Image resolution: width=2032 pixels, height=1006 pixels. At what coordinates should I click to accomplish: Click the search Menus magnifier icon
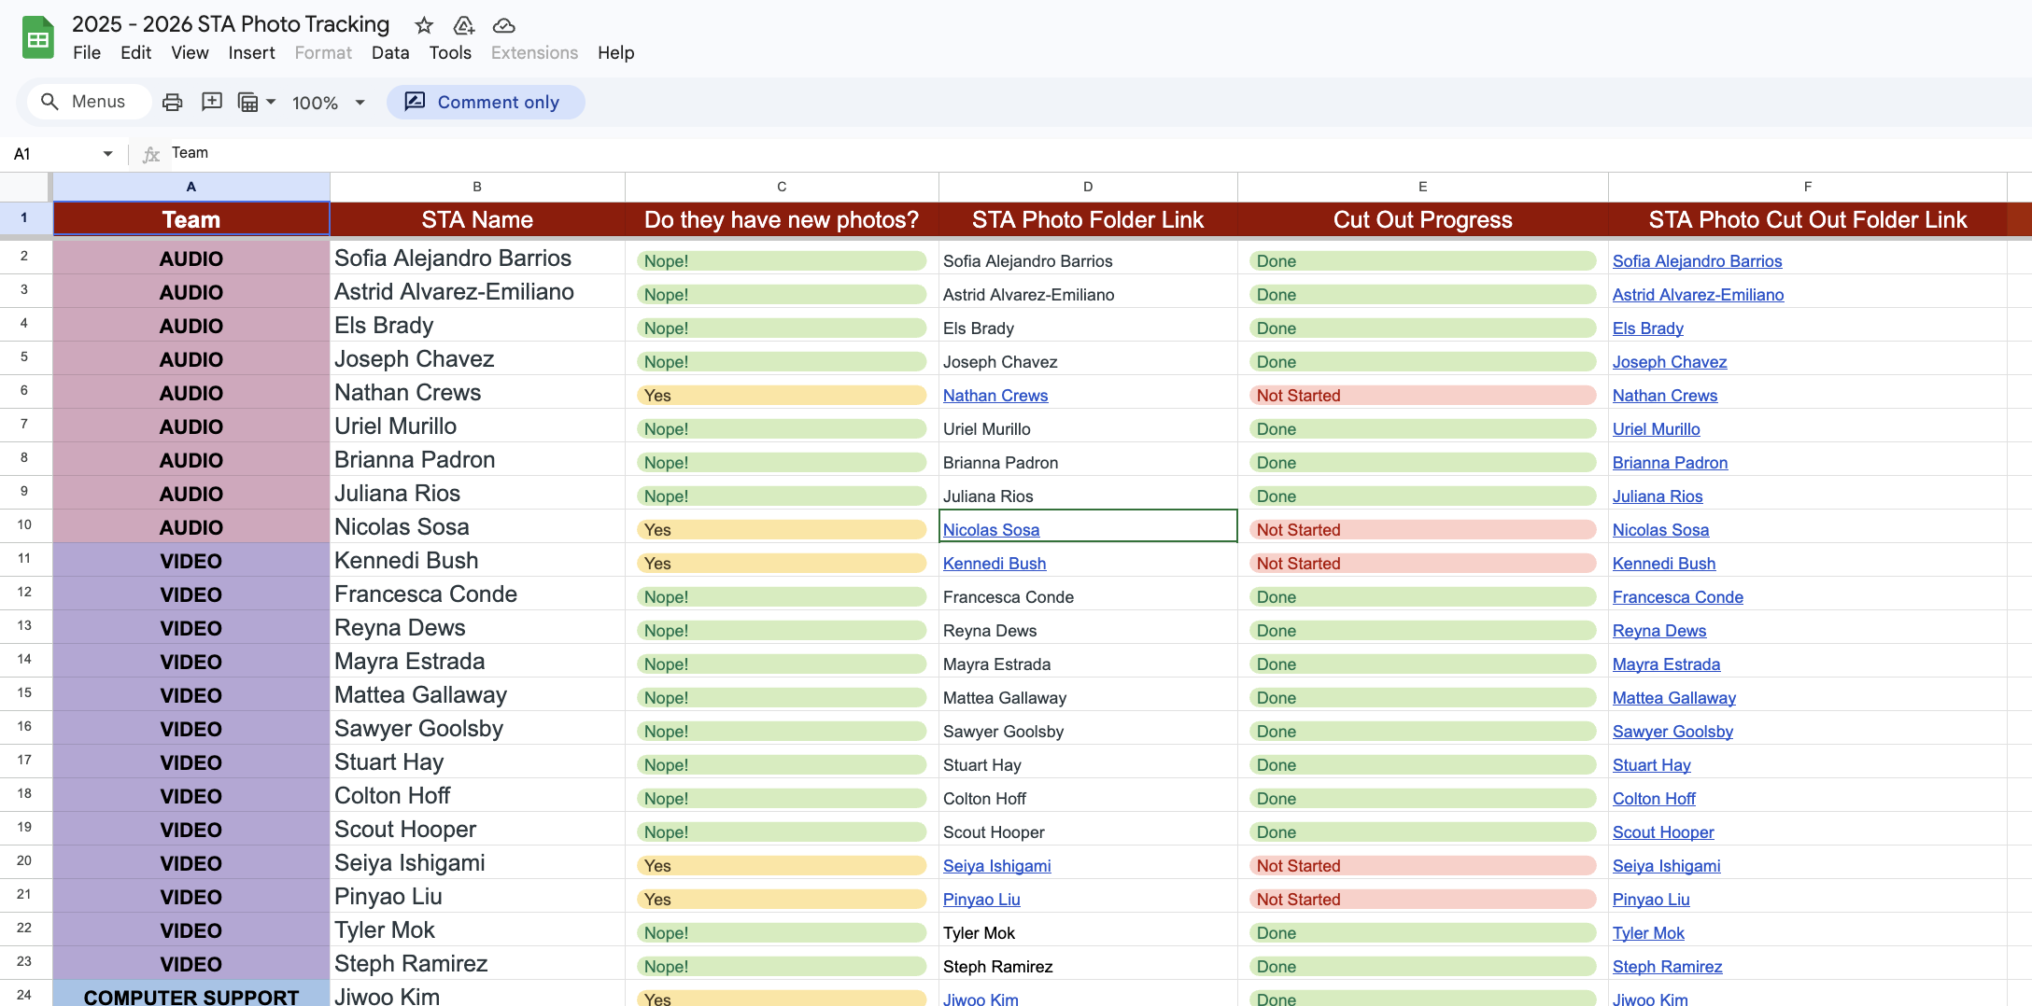pyautogui.click(x=50, y=102)
